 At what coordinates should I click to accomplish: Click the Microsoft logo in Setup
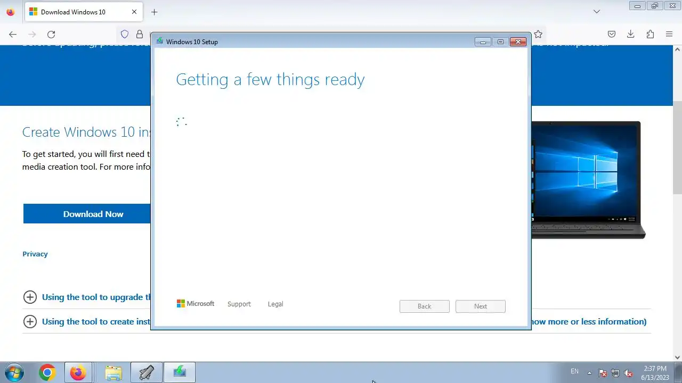(x=196, y=304)
